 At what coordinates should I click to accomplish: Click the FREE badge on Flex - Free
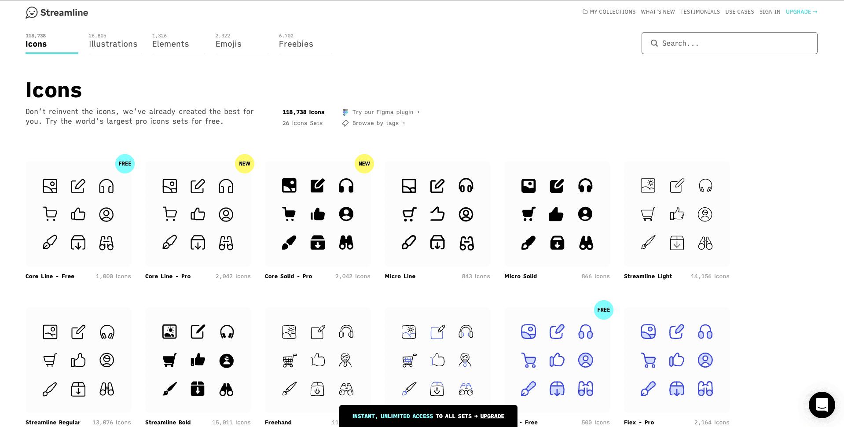click(x=604, y=310)
